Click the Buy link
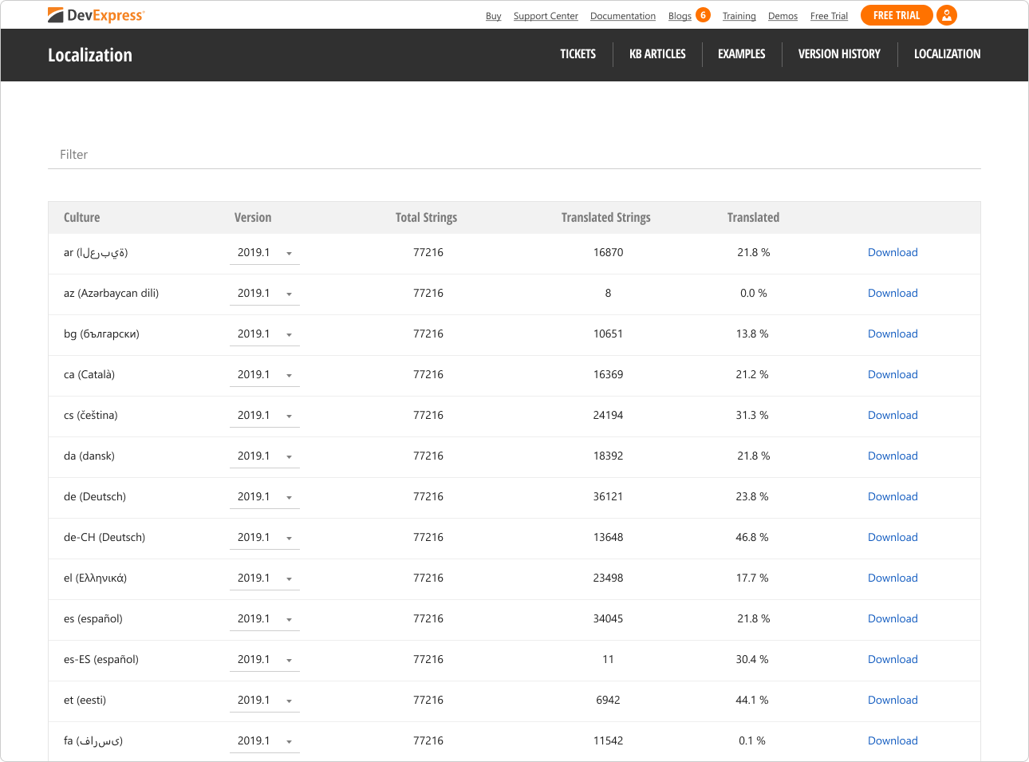 coord(494,16)
